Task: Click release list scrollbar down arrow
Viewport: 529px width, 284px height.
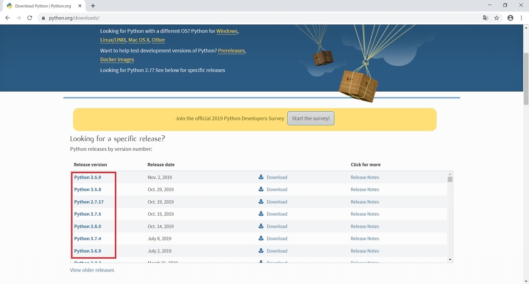Action: [x=450, y=260]
